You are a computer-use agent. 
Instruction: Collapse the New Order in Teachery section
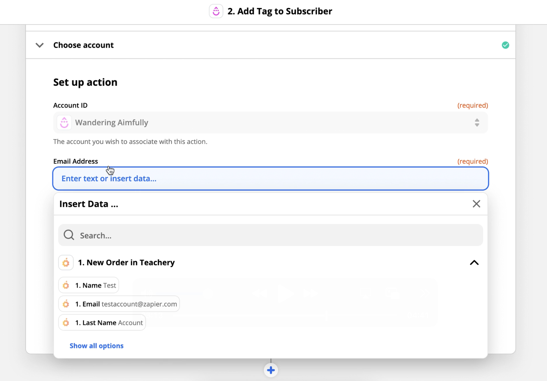(474, 263)
